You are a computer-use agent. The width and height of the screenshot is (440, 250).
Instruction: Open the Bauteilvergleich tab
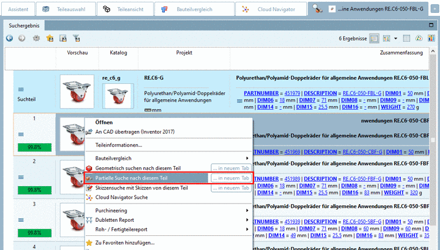[194, 9]
